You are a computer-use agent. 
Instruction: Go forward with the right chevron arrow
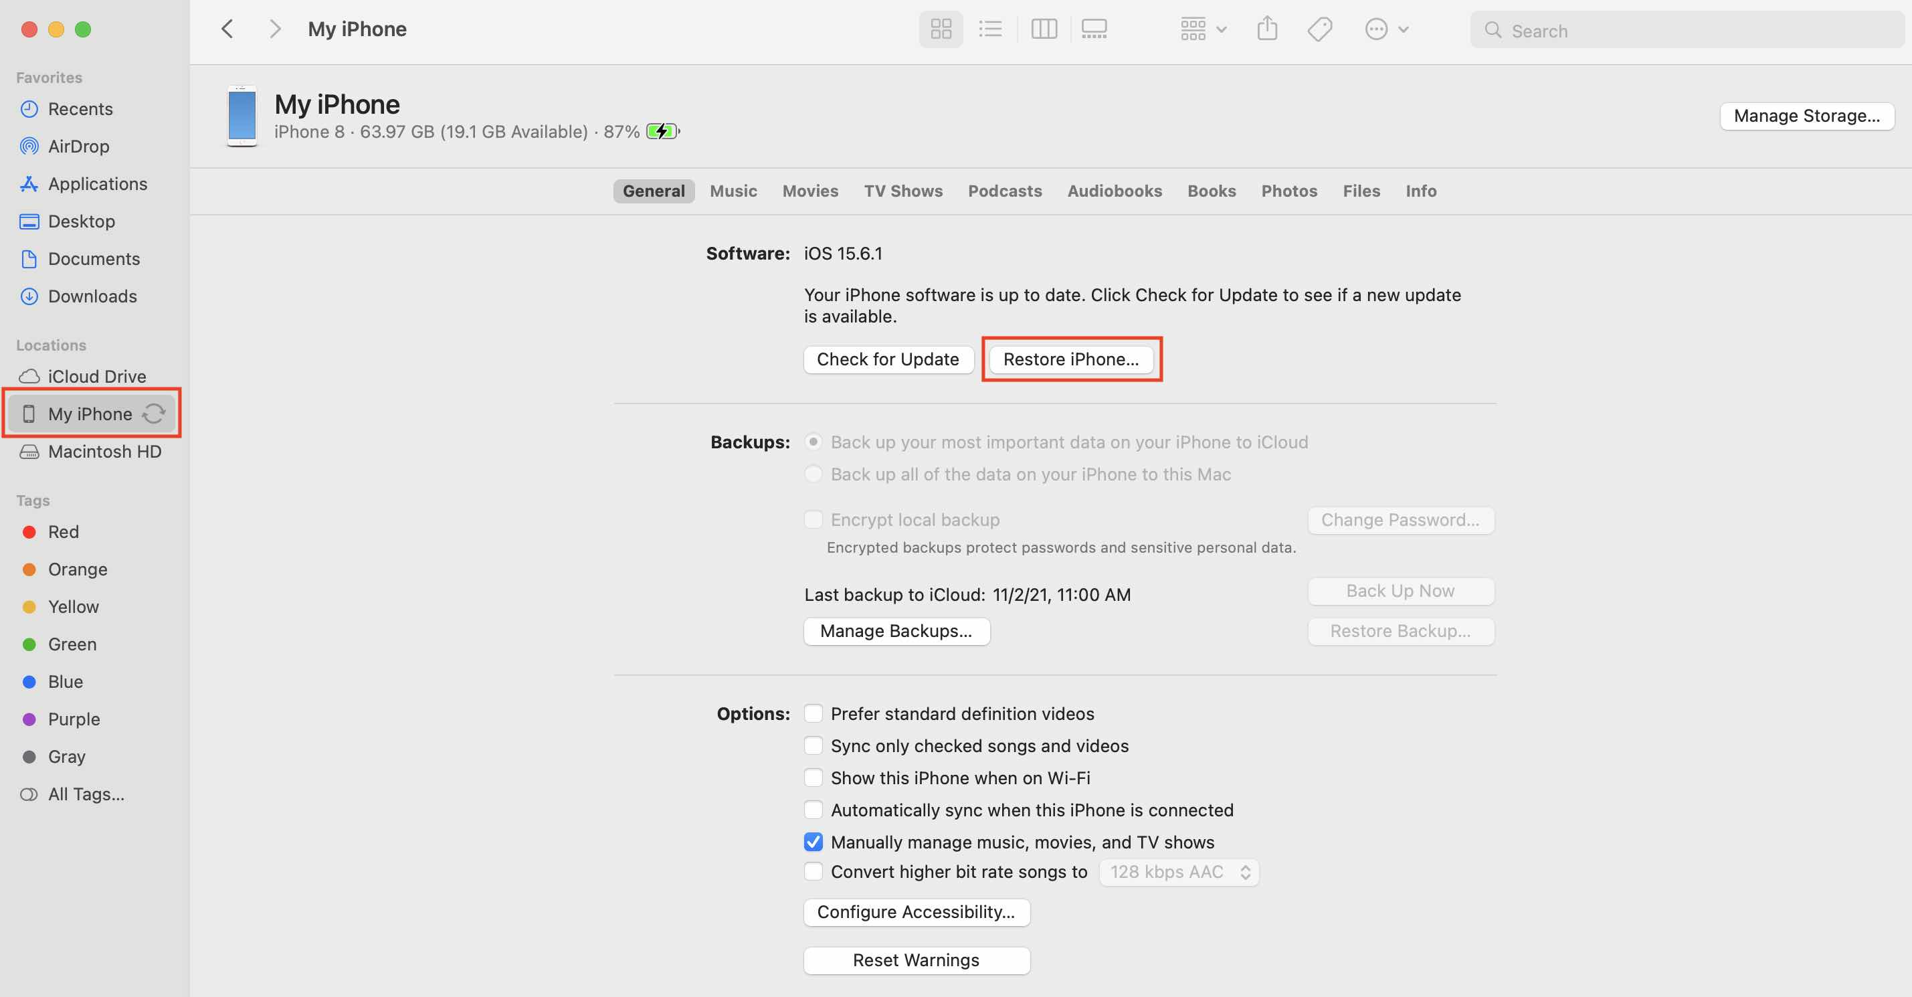(275, 29)
